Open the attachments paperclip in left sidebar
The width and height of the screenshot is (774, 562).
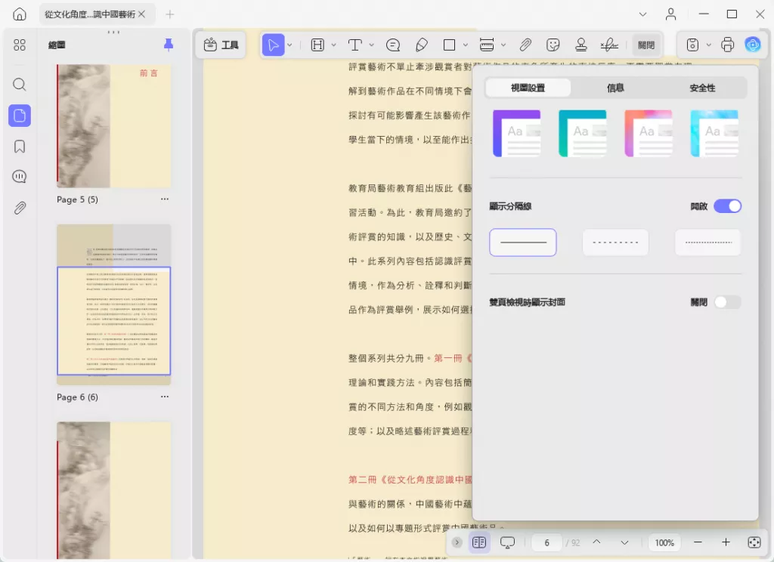pos(20,208)
